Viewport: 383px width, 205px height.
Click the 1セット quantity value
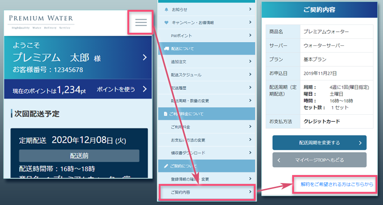(x=340, y=108)
